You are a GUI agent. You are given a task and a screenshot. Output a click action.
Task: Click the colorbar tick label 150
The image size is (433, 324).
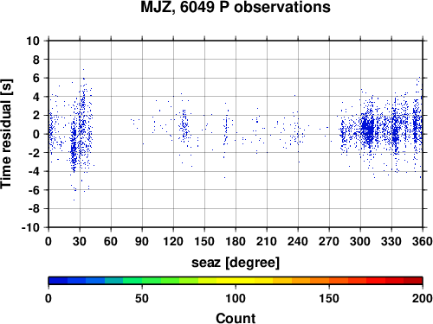[x=329, y=298]
